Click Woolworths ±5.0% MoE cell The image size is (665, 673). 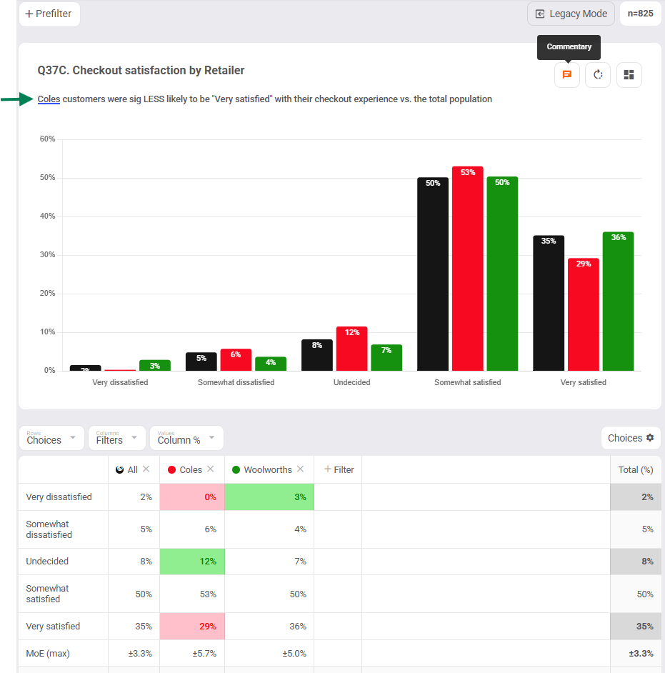coord(269,653)
